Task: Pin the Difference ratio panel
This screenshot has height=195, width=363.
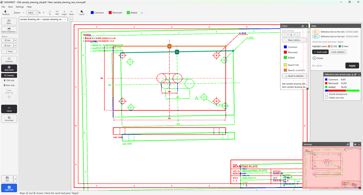Action: click(355, 74)
